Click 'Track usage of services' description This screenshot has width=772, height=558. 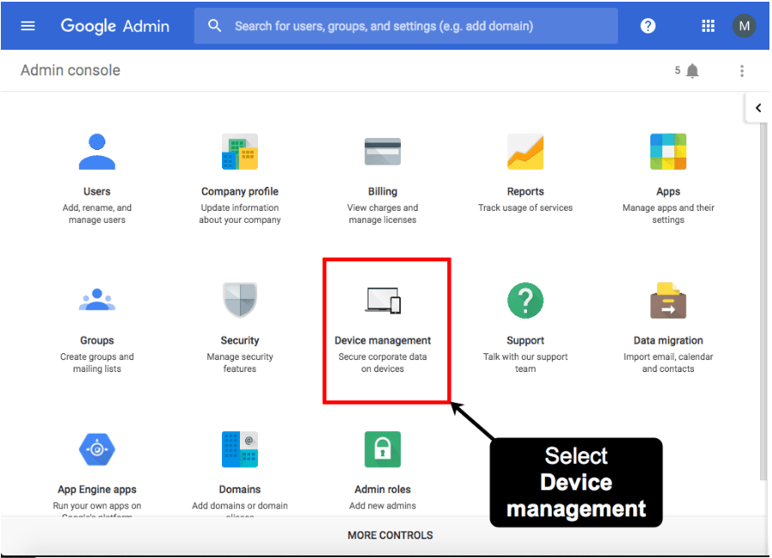(525, 207)
